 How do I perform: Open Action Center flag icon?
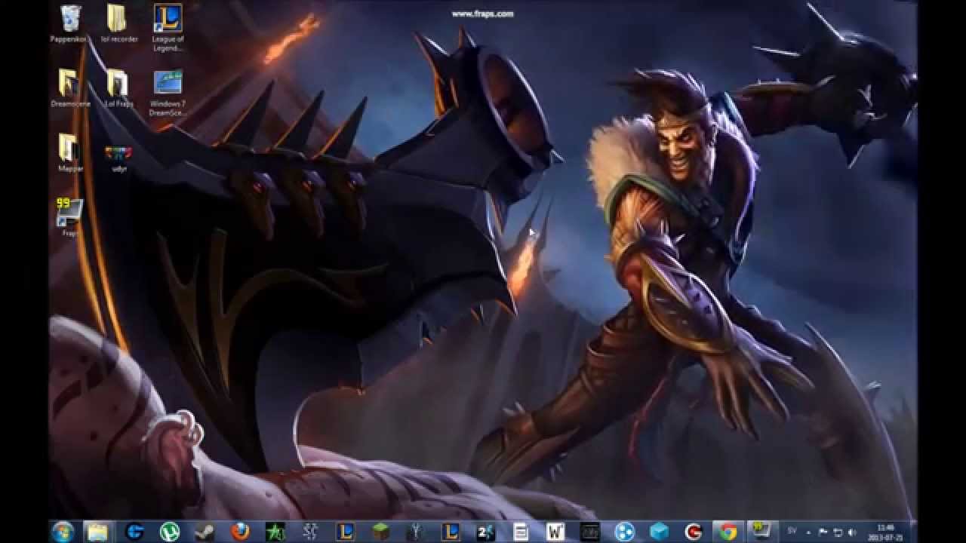pyautogui.click(x=823, y=532)
